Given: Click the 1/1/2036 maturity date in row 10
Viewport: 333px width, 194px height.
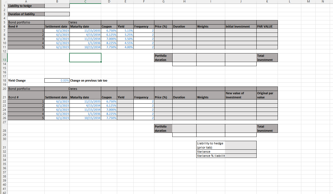Looking at the screenshot, I should (x=85, y=43).
